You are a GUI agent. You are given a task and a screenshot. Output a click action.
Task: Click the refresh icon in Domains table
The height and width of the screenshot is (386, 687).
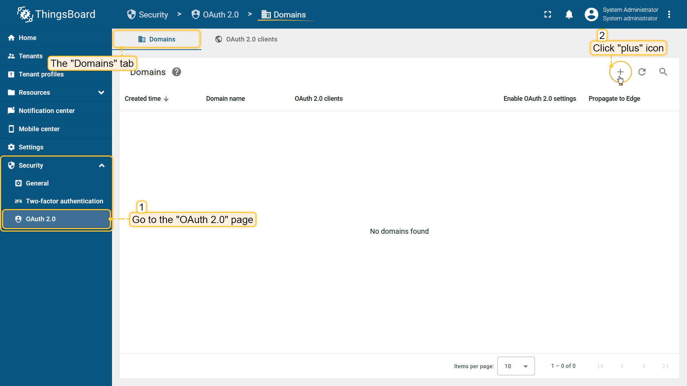coord(642,72)
